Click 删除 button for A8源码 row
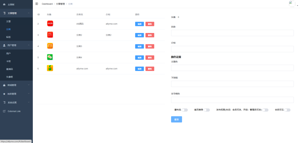The width and height of the screenshot is (300, 143). [x=150, y=24]
